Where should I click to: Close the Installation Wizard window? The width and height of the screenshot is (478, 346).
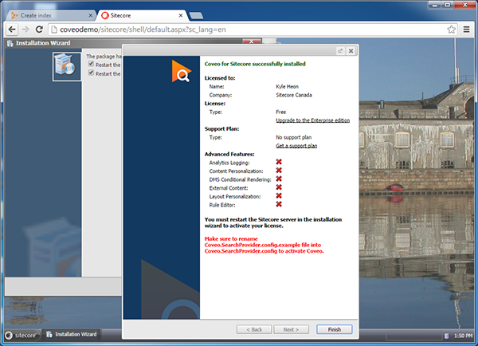(x=252, y=41)
